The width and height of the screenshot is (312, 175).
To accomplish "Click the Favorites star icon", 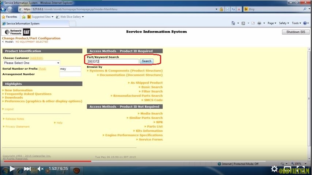I will 4,17.
